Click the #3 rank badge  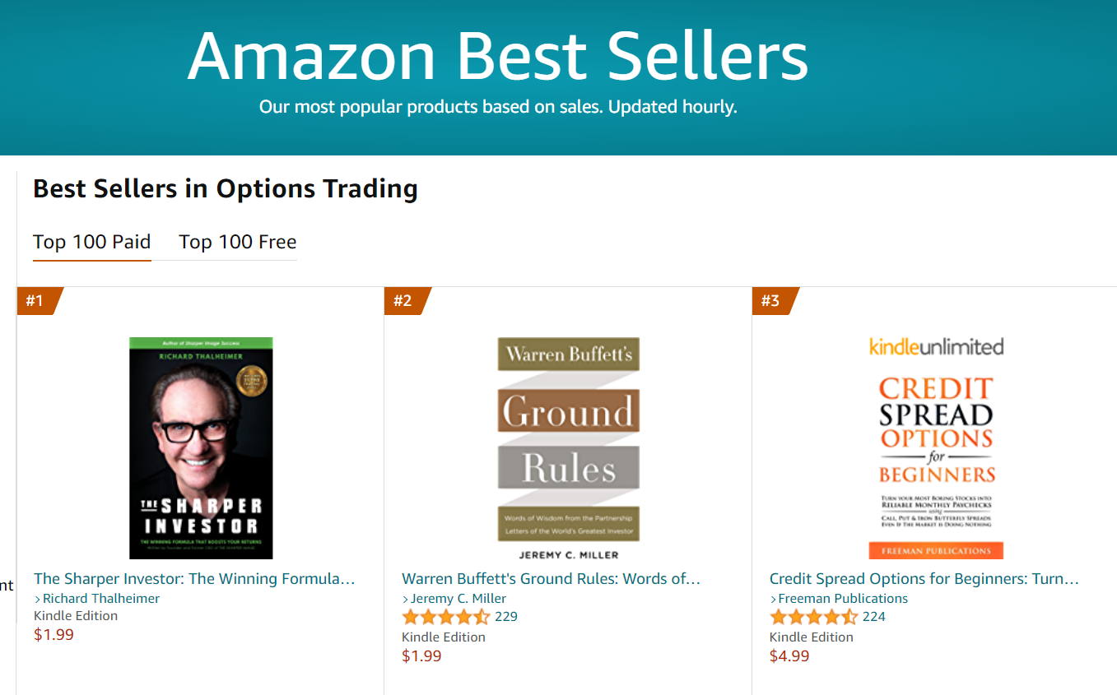(775, 301)
